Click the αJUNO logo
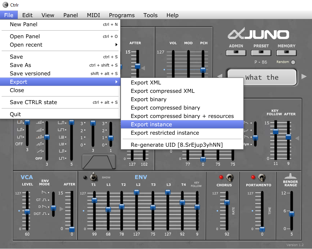 [259, 33]
